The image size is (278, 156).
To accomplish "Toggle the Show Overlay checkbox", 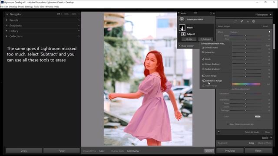I will pyautogui.click(x=179, y=45).
